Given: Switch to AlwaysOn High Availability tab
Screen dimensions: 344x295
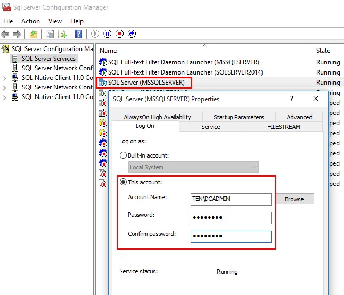Looking at the screenshot, I should pyautogui.click(x=158, y=117).
